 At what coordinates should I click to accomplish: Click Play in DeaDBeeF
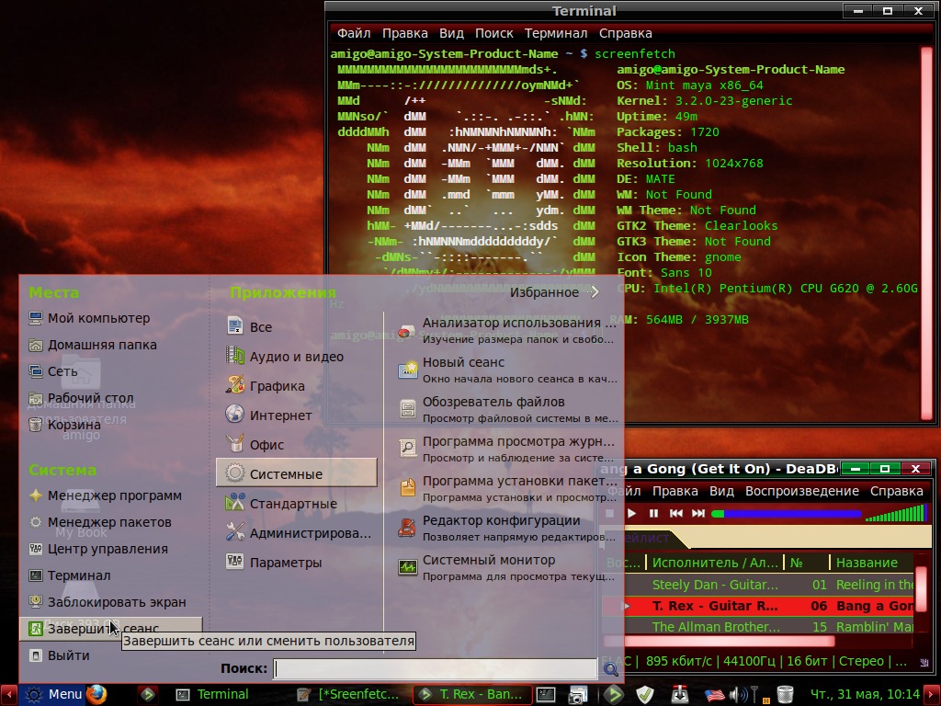coord(631,513)
